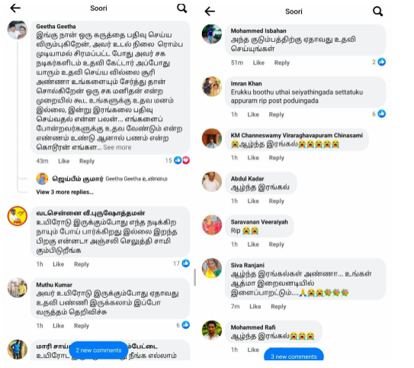Tap search icon in left Soori panel

click(182, 8)
